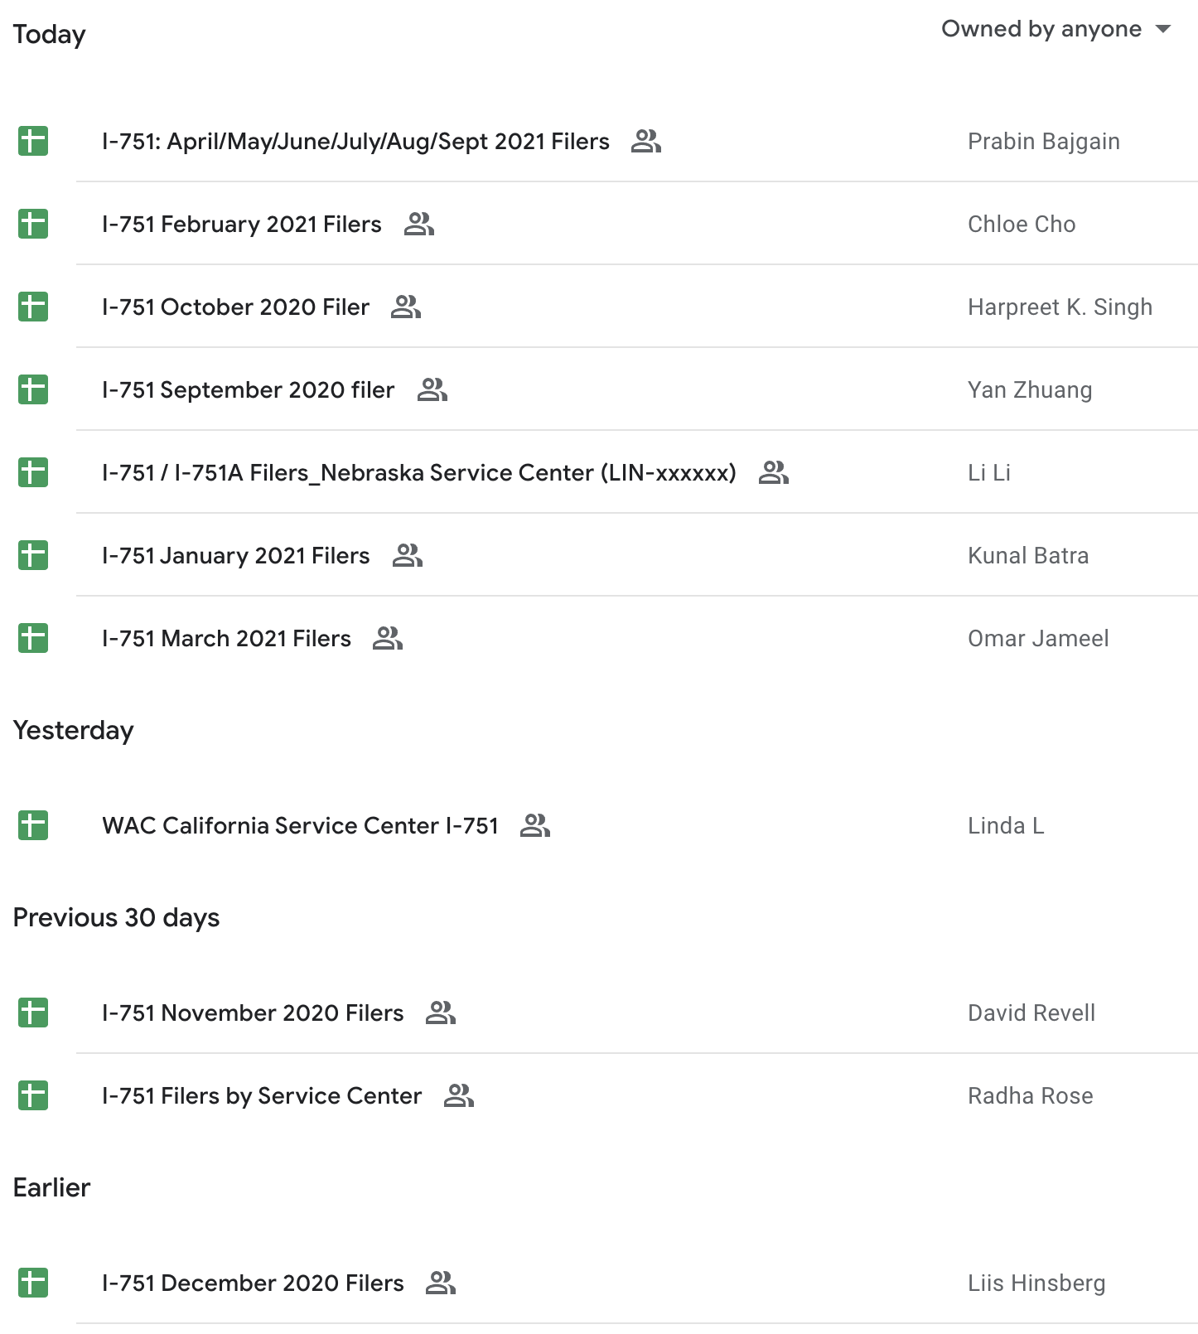
Task: Select owner name Liis Hinsberg
Action: pos(1036,1283)
